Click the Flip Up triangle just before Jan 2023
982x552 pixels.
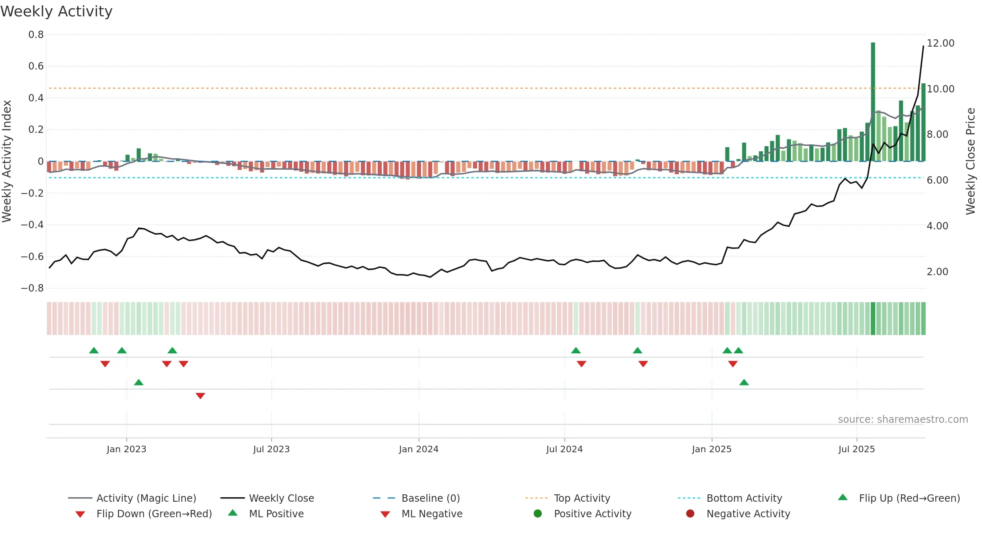(122, 350)
